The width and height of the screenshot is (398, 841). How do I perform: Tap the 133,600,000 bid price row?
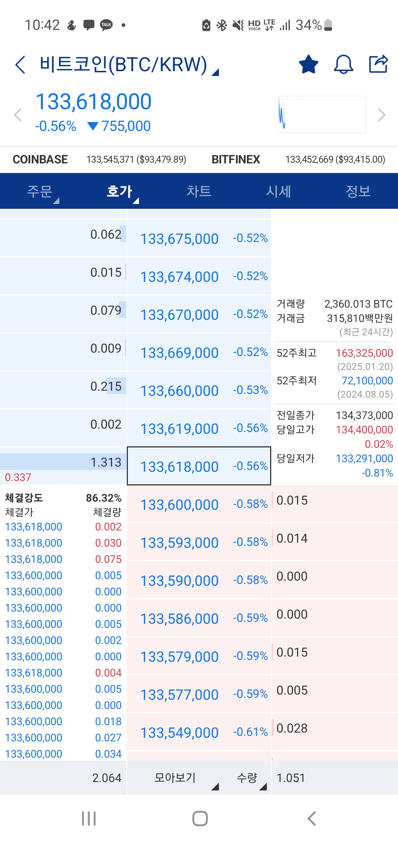point(199,504)
